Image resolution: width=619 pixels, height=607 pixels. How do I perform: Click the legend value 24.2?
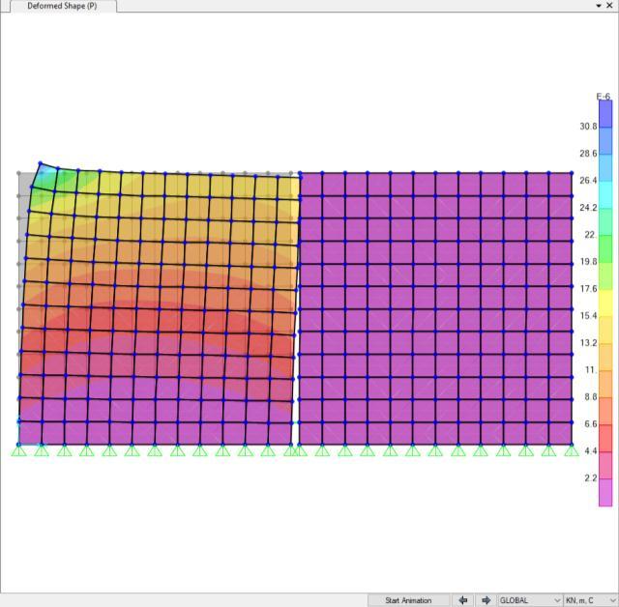pos(588,208)
